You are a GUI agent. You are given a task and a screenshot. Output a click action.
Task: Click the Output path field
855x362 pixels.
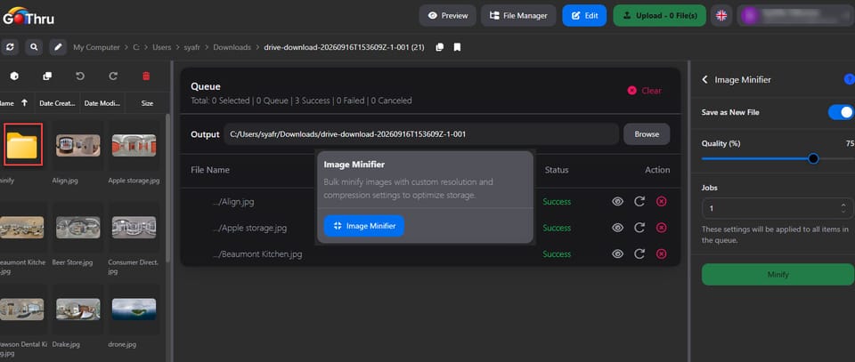421,134
